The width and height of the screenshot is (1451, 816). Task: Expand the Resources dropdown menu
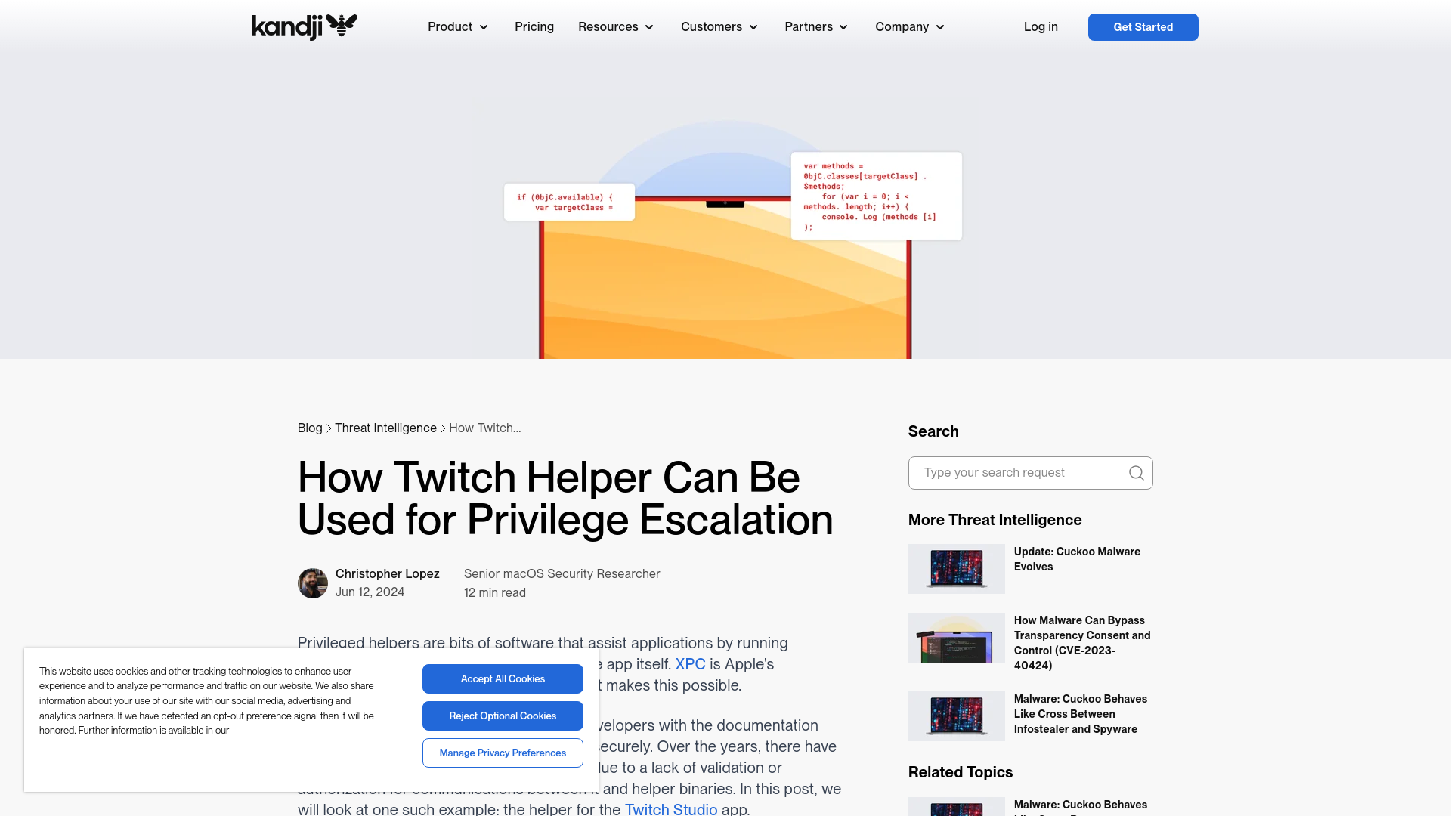click(x=616, y=27)
